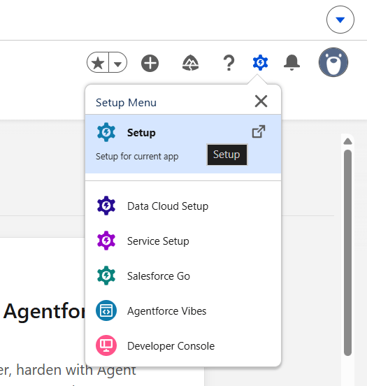Open the Notifications bell

292,62
